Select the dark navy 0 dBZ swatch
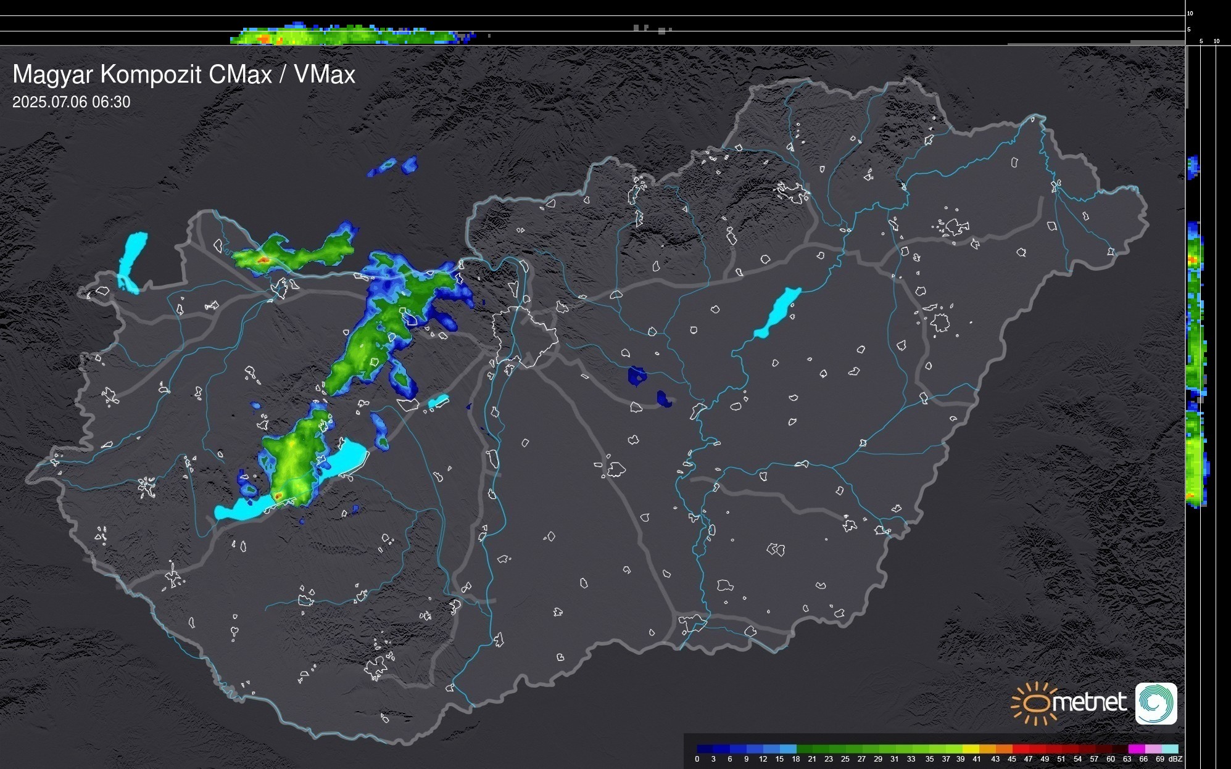1231x769 pixels. pos(705,749)
